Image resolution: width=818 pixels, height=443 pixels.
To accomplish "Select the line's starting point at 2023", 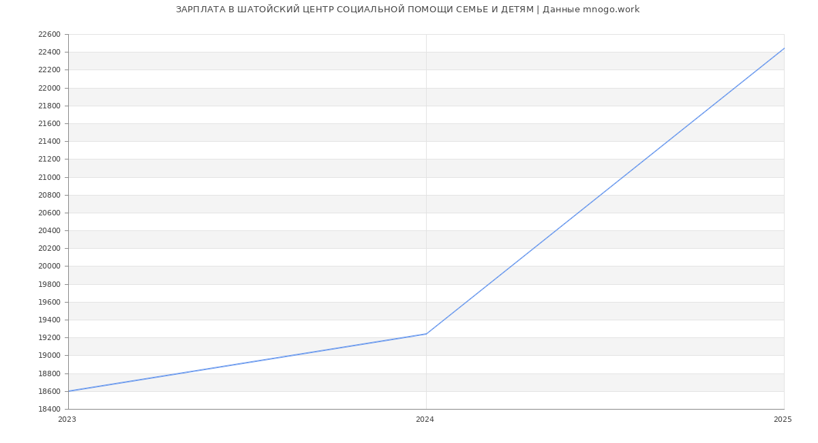I will coord(69,391).
